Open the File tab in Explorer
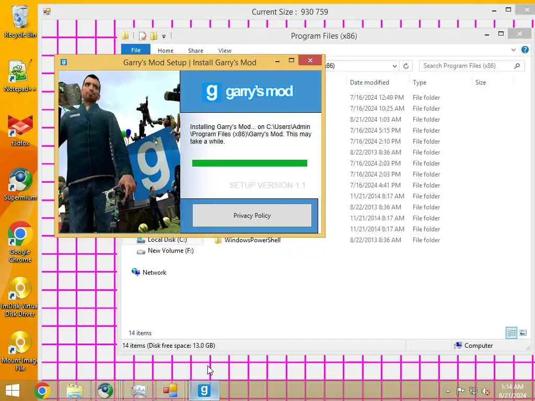Viewport: 535px width, 401px height. click(136, 50)
